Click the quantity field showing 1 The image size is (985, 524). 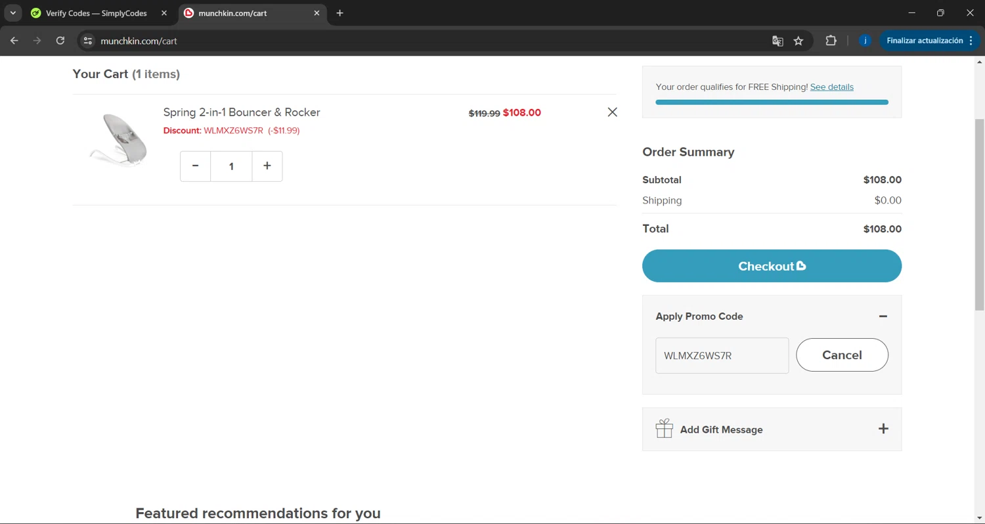coord(231,166)
